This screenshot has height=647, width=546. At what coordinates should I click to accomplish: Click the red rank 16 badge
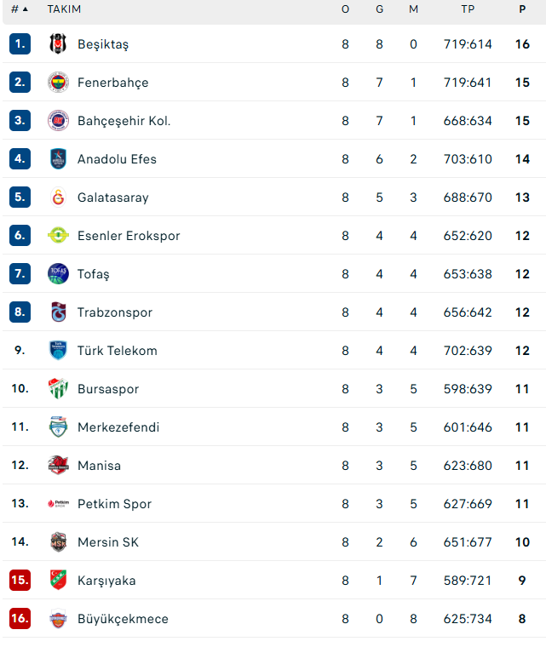click(x=20, y=619)
